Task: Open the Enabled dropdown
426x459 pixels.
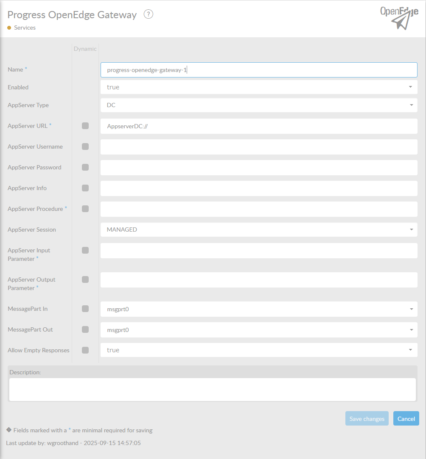Action: click(258, 87)
